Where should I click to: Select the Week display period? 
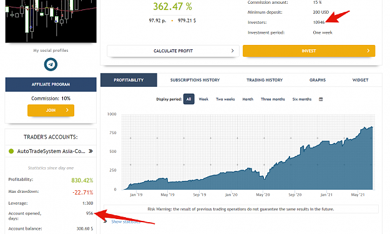coord(203,99)
